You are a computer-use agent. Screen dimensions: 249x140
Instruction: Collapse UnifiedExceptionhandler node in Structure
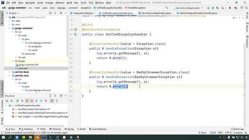pyautogui.click(x=6, y=105)
